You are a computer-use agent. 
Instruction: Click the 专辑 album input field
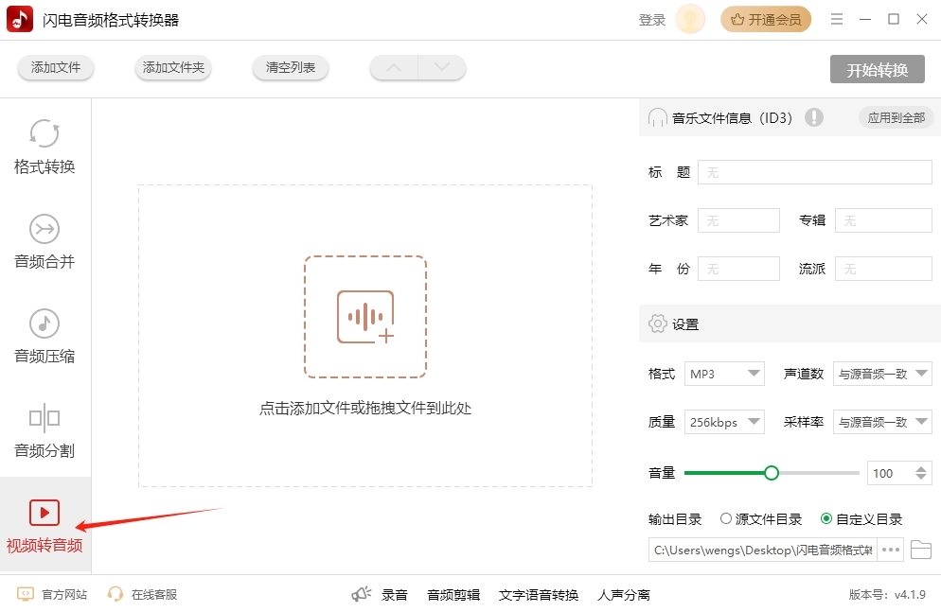(x=883, y=220)
